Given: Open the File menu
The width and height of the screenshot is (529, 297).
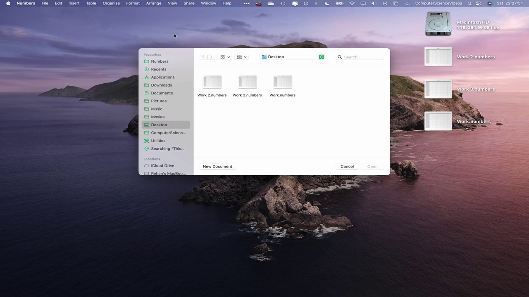Looking at the screenshot, I should [x=45, y=3].
